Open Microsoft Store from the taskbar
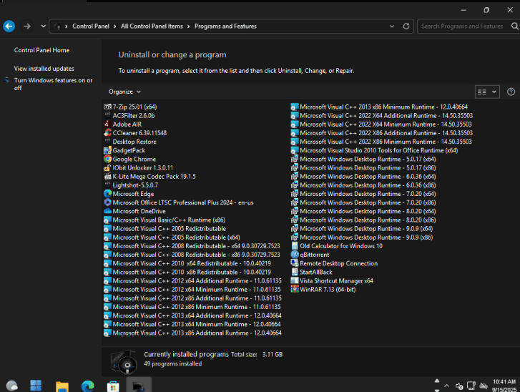Image resolution: width=520 pixels, height=392 pixels. point(113,386)
